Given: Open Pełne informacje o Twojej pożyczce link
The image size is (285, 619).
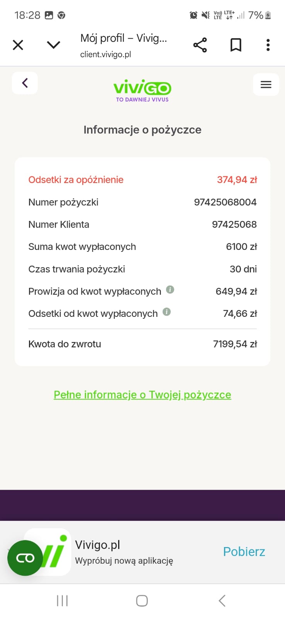Looking at the screenshot, I should (142, 395).
